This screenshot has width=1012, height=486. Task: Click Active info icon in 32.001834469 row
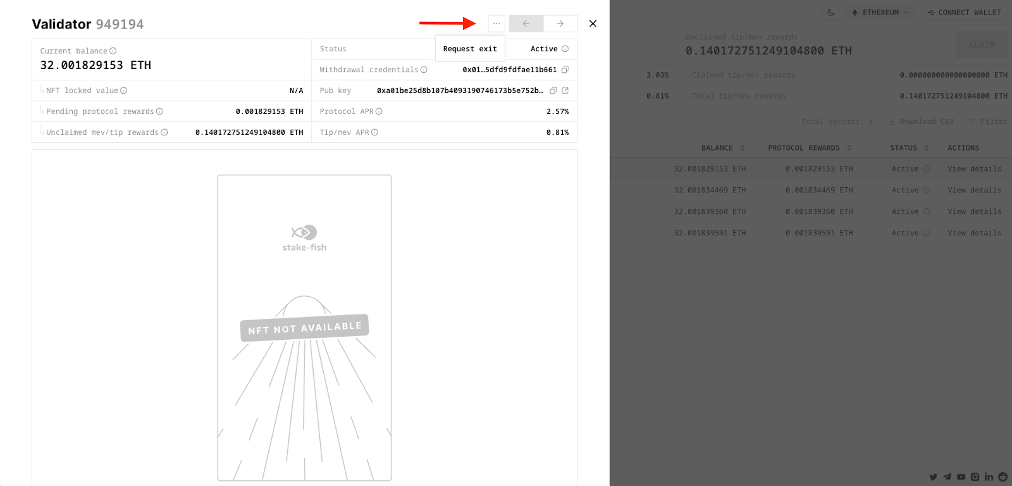927,190
